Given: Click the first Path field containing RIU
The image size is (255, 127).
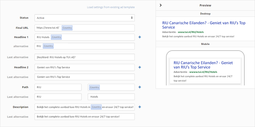Looking at the screenshot, I should pos(58,87).
